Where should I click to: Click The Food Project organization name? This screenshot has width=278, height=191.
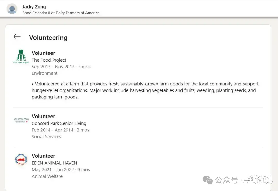click(49, 60)
